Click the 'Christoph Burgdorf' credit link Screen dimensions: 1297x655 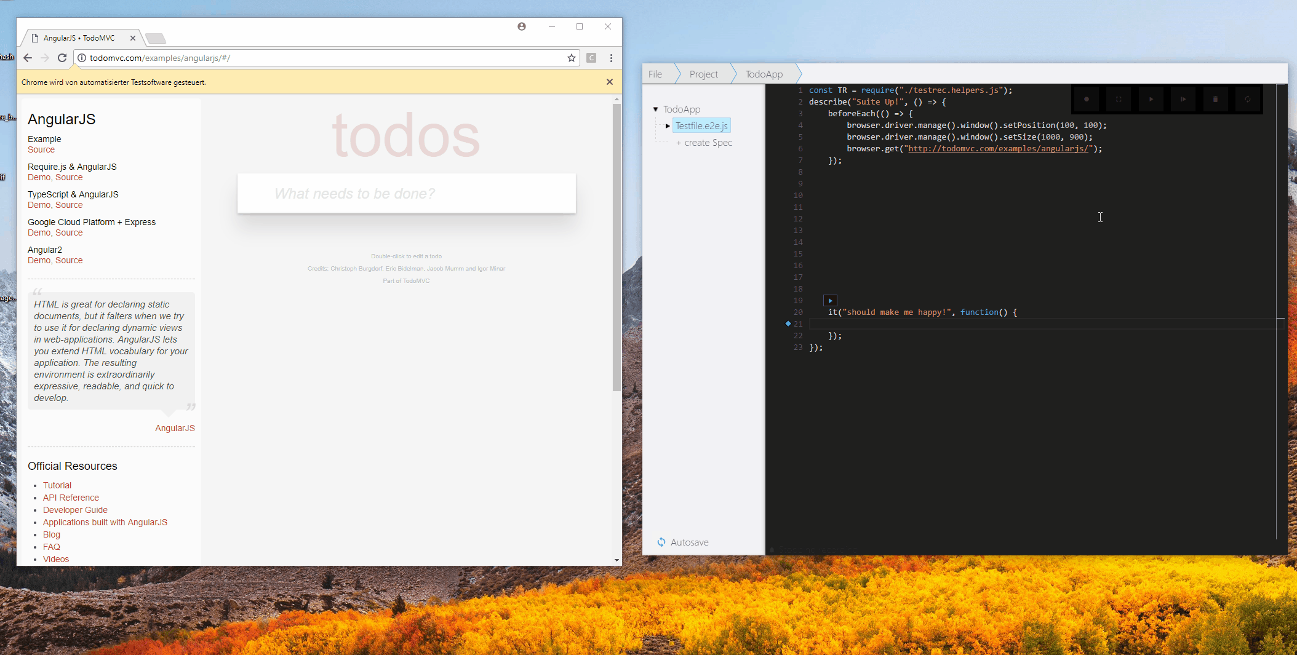point(356,269)
